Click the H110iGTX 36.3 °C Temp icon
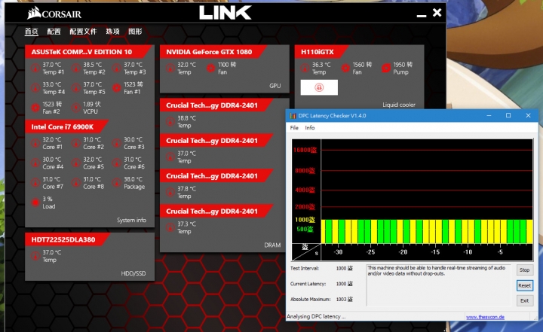This screenshot has width=543, height=332. point(305,68)
